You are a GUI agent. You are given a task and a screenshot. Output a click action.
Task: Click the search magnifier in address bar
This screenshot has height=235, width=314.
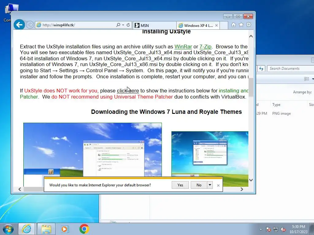[x=118, y=25]
